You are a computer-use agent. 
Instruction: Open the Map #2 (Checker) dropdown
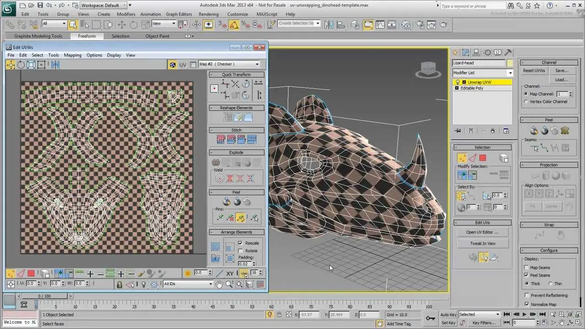[x=229, y=64]
